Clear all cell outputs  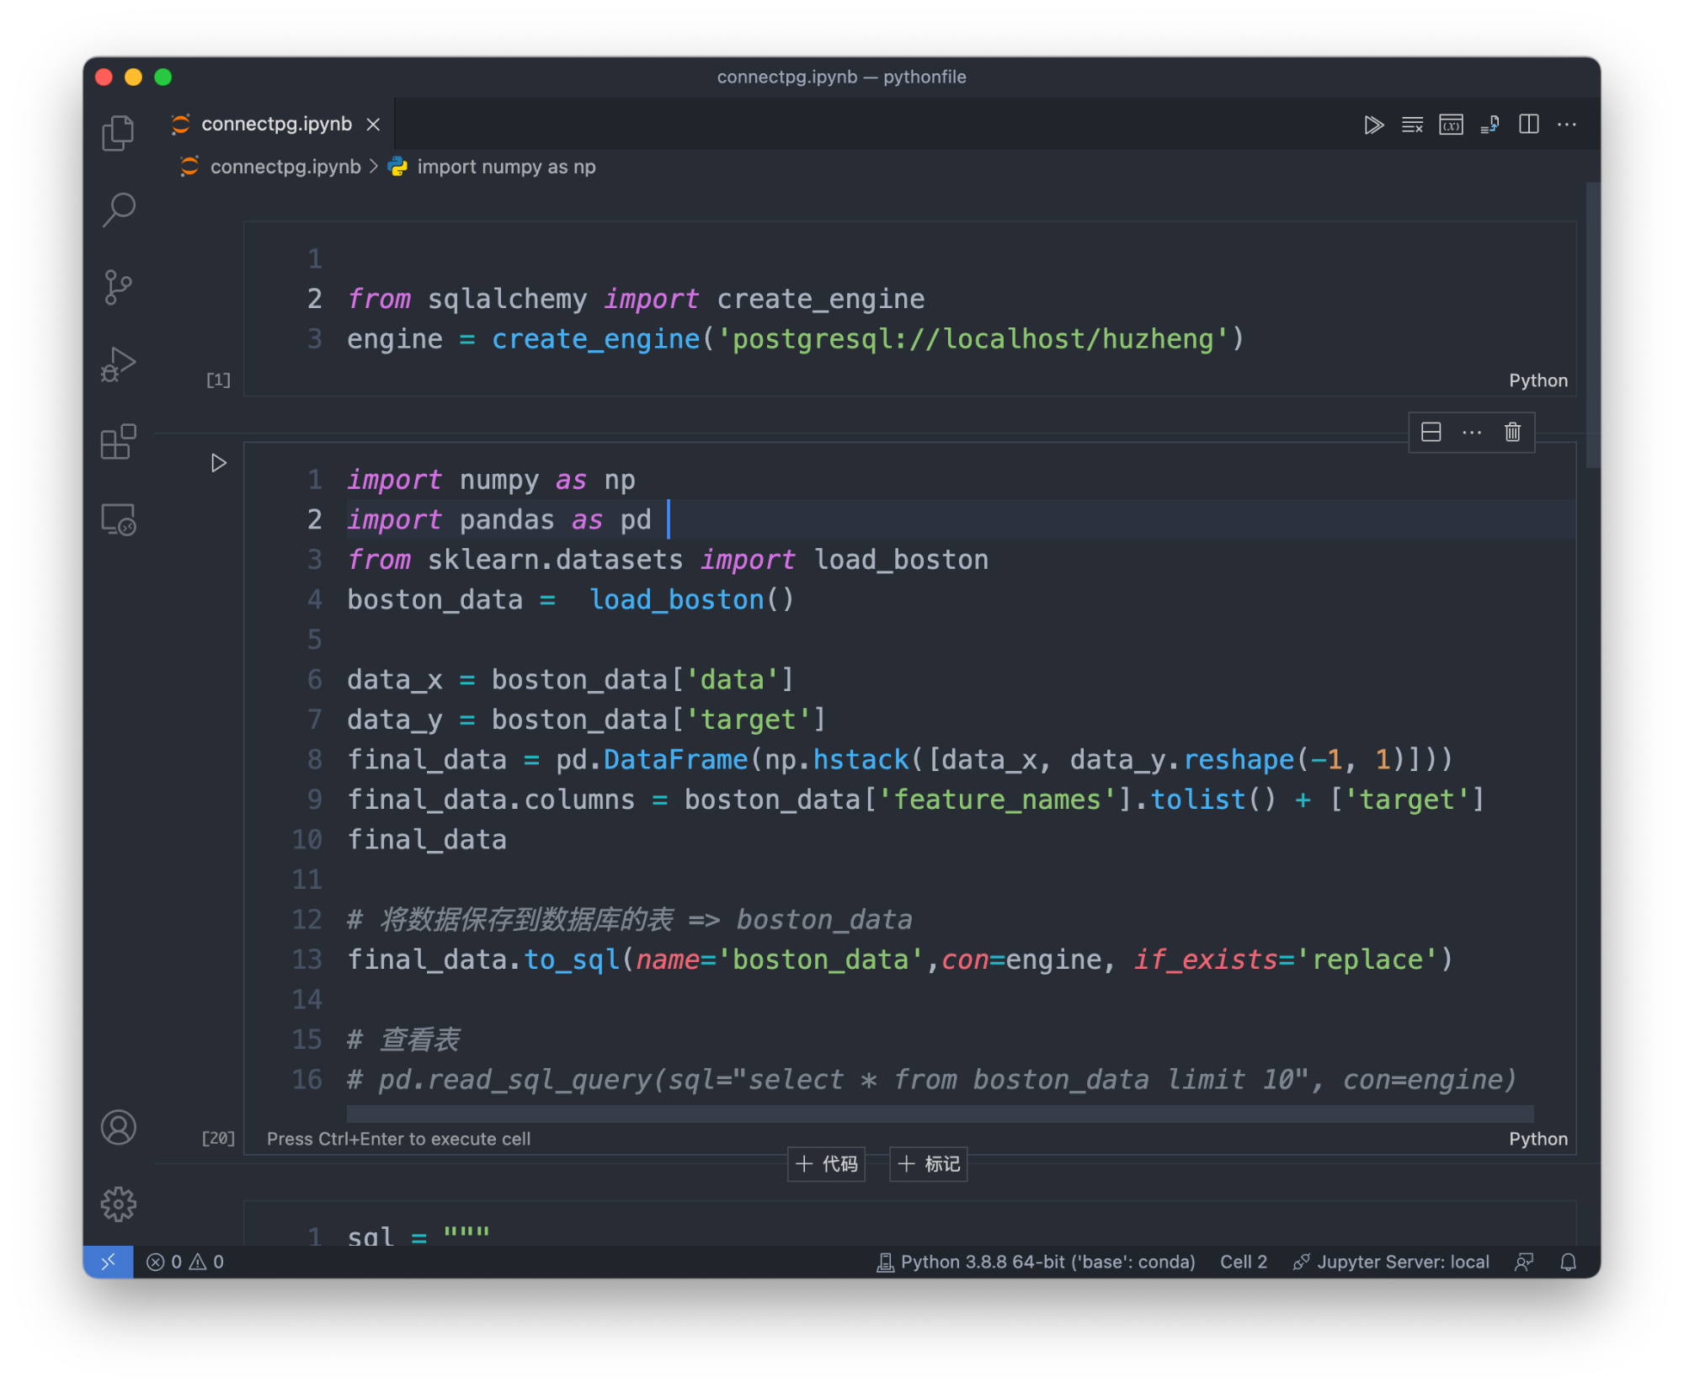click(1412, 125)
